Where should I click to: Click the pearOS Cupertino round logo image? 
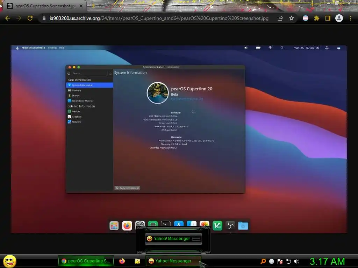(158, 93)
